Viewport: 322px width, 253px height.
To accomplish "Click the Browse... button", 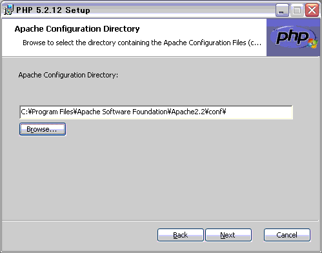I will (43, 129).
